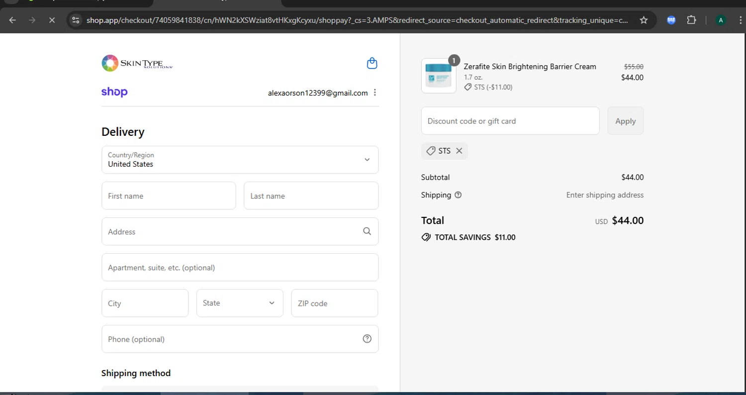Viewport: 746px width, 395px height.
Task: Click the TOTAL SAVINGS $11.00 text
Action: click(475, 237)
